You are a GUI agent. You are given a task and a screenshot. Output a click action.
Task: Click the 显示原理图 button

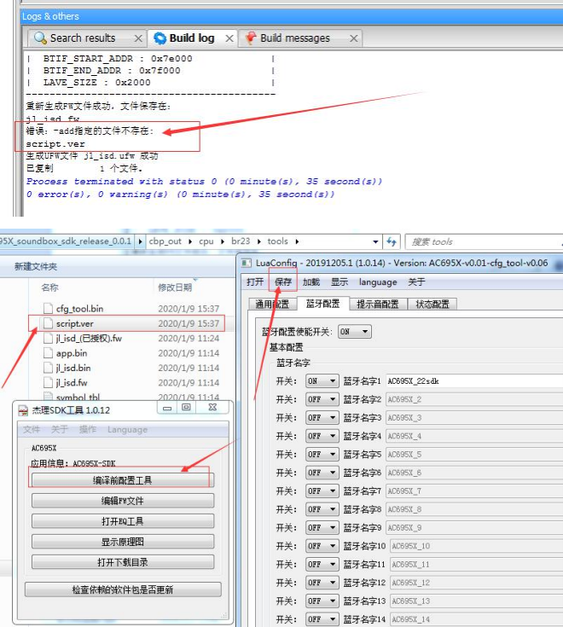point(123,542)
